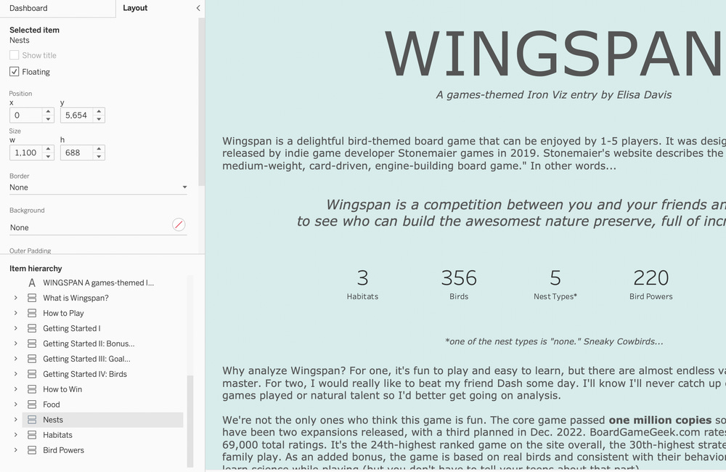Open the Border dropdown
This screenshot has height=472, width=726.
[98, 187]
